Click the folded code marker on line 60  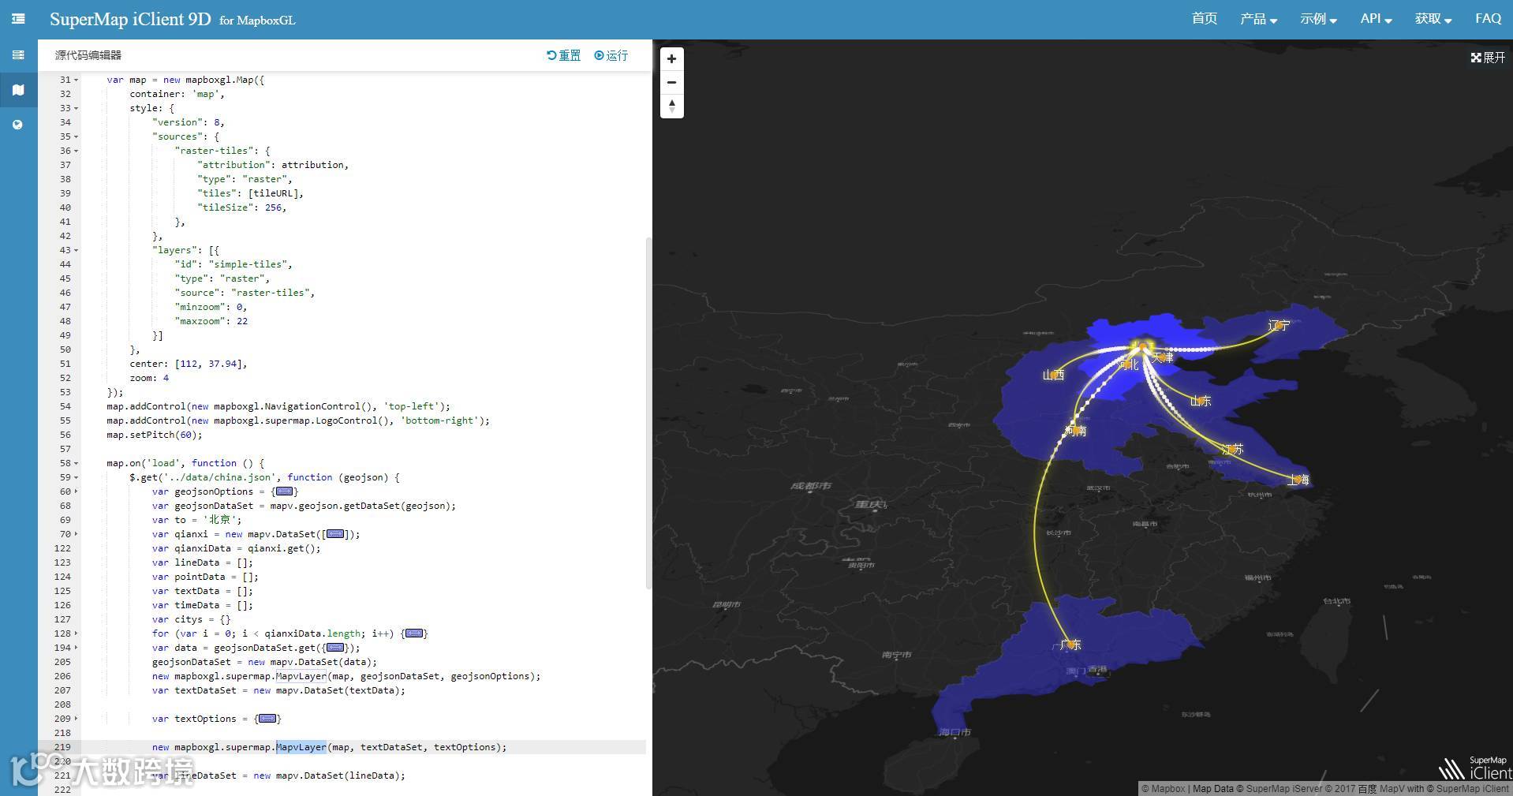tap(285, 491)
